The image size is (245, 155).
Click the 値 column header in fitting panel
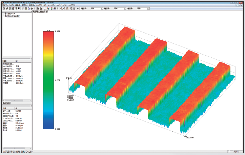click(23, 61)
